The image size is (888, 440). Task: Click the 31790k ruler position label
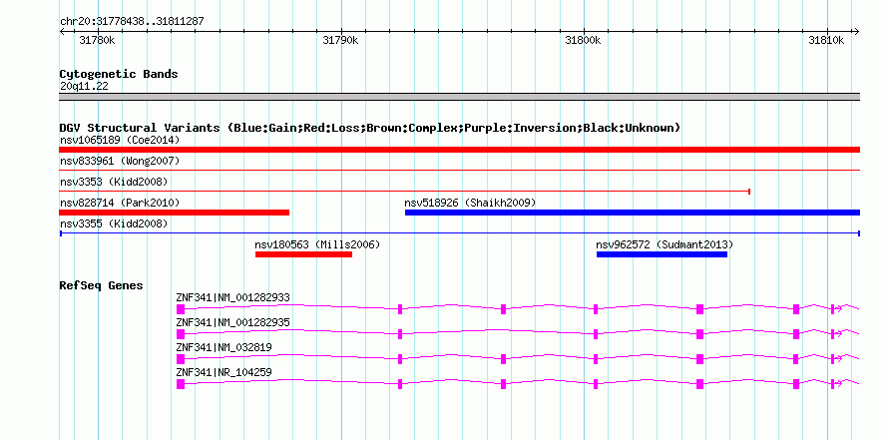[340, 41]
